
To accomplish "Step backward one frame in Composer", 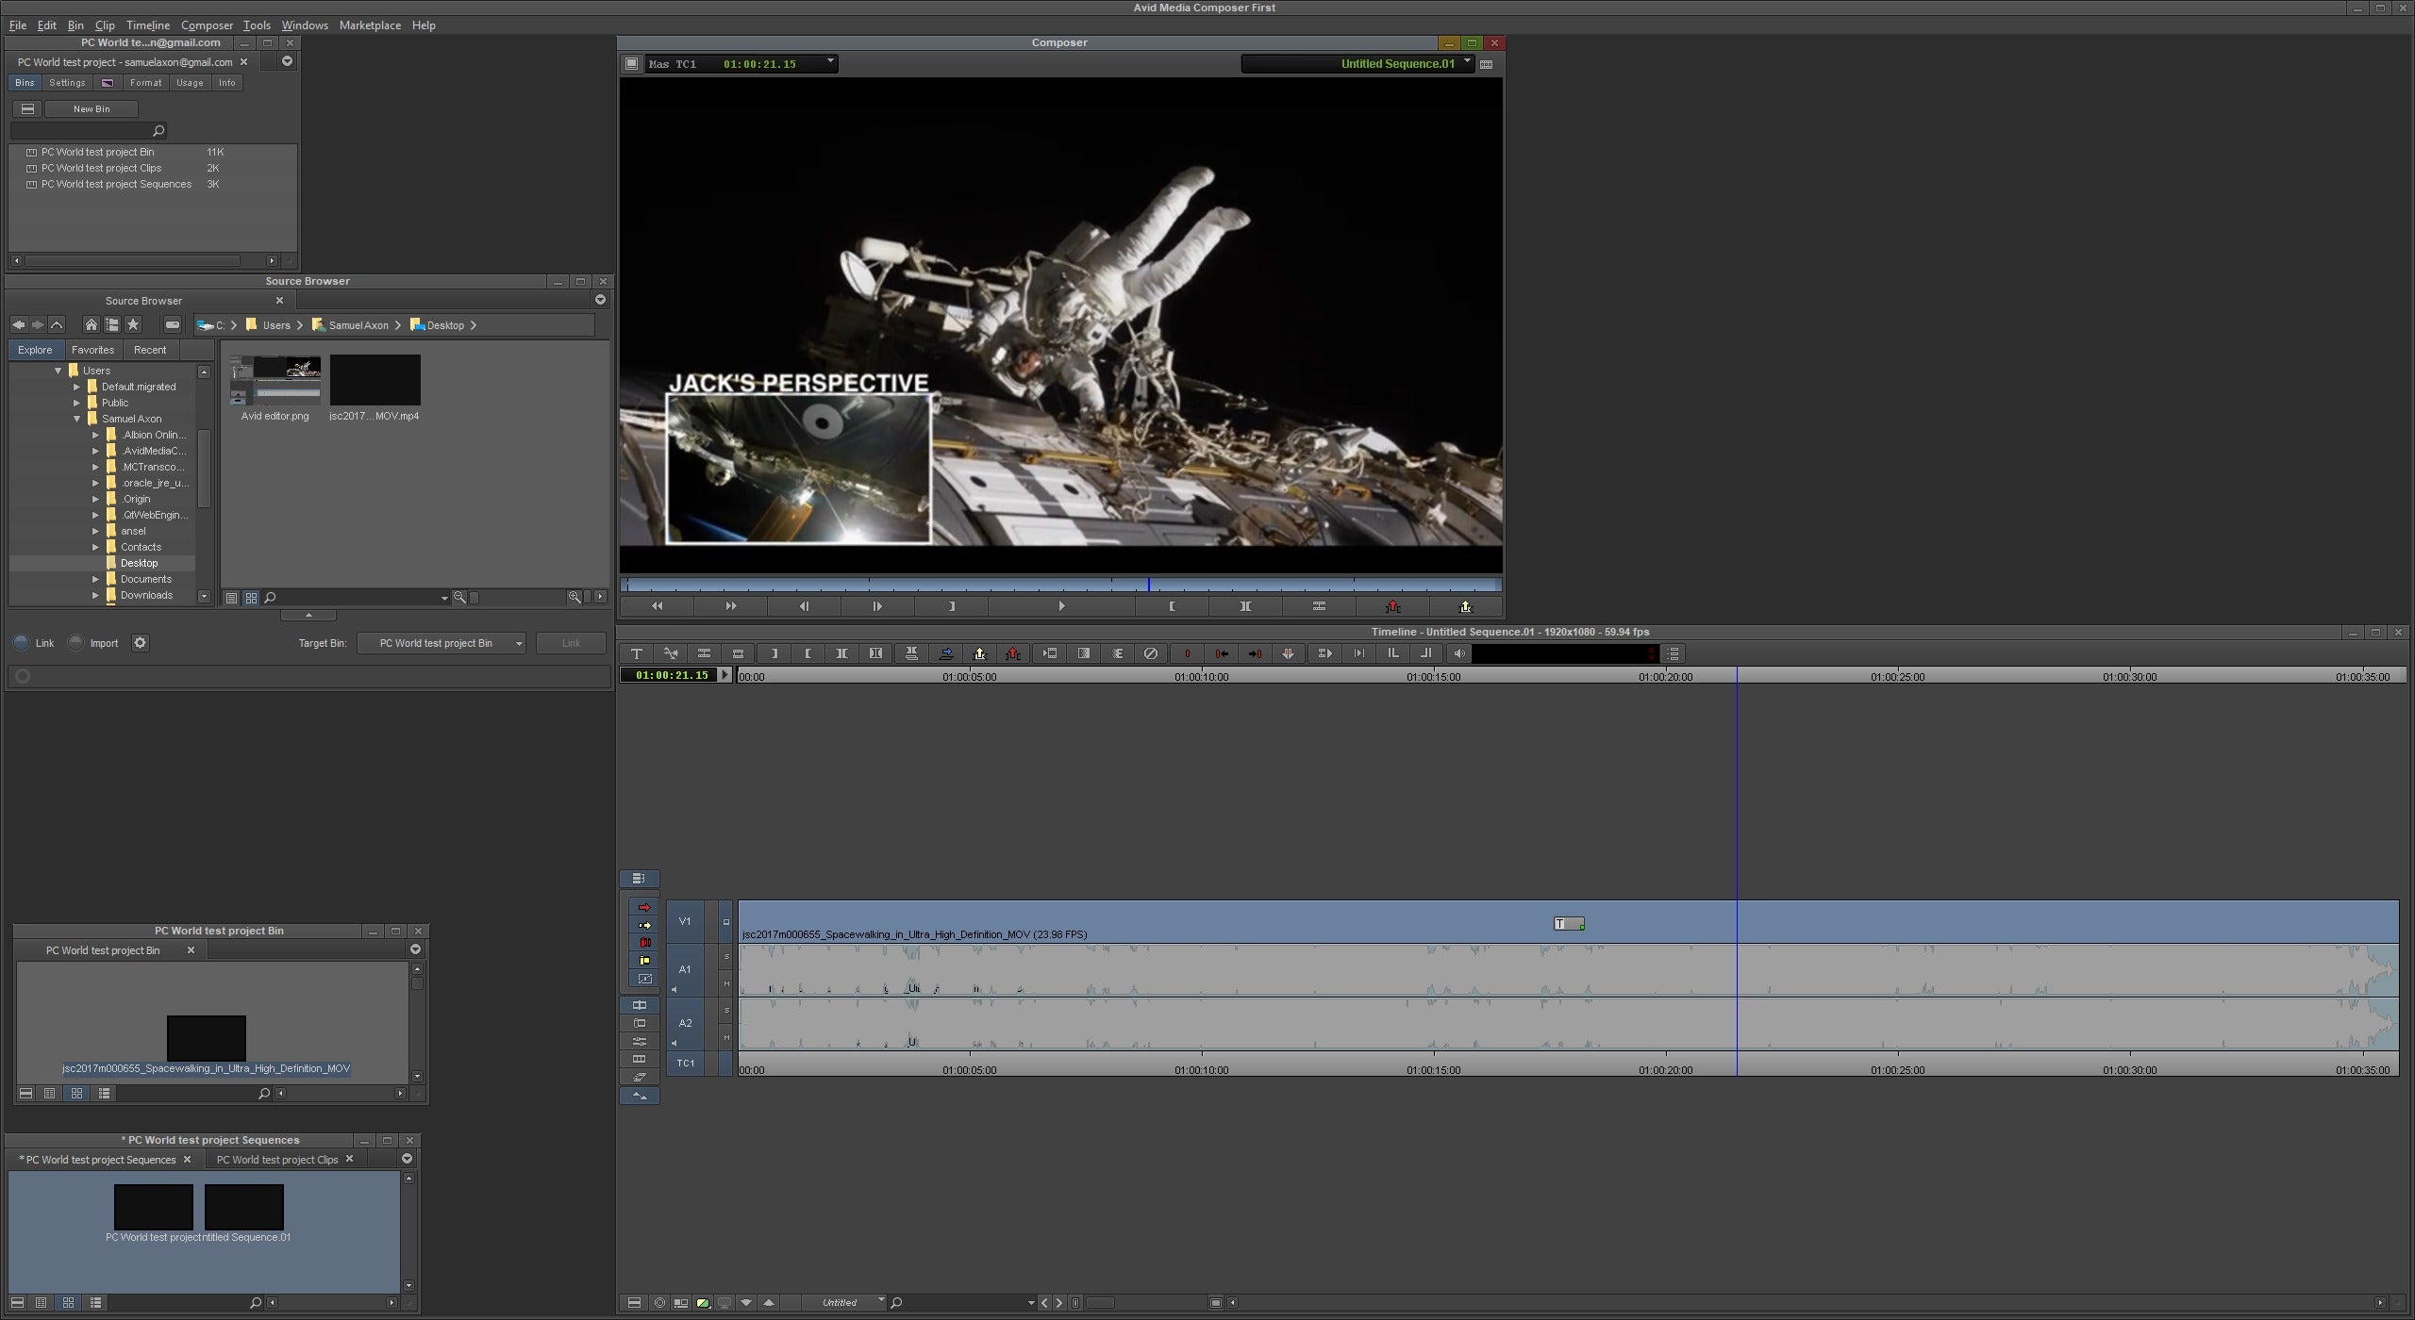I will point(805,606).
